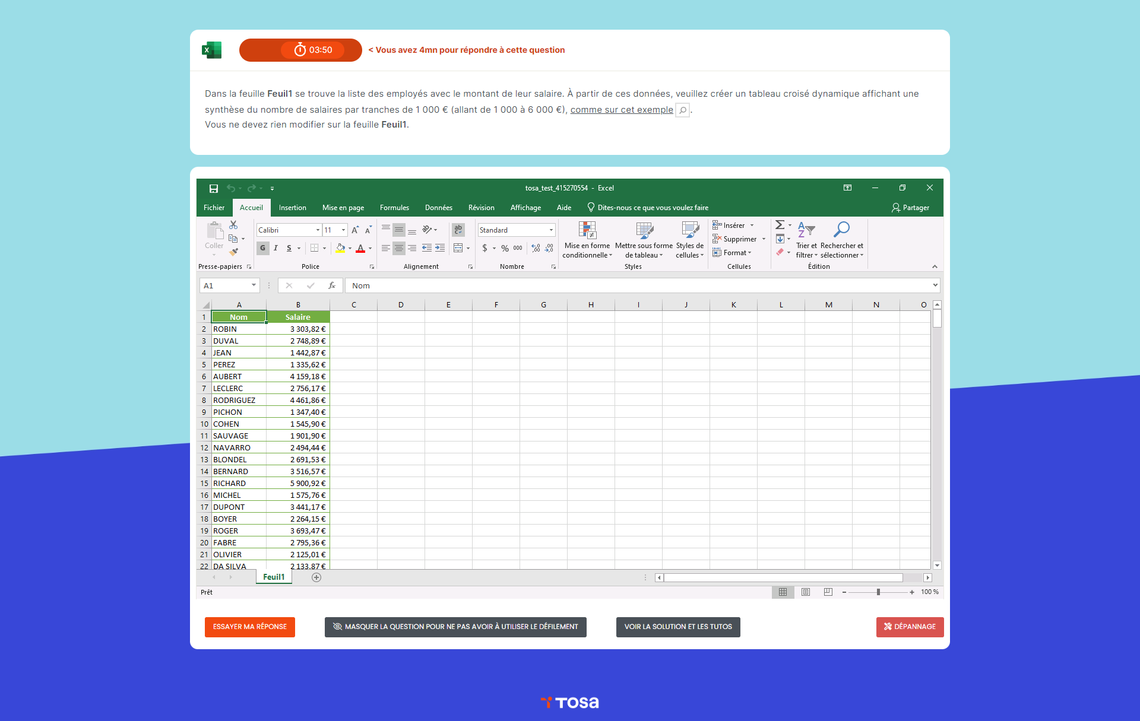
Task: Switch to the Données ribbon tab
Action: 438,208
